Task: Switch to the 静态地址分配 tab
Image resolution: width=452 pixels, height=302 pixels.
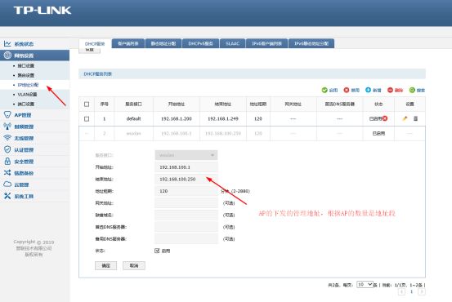Action: pos(163,43)
